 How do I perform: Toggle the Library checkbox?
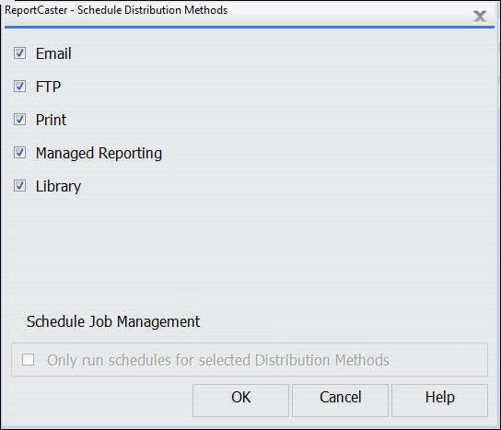(19, 186)
